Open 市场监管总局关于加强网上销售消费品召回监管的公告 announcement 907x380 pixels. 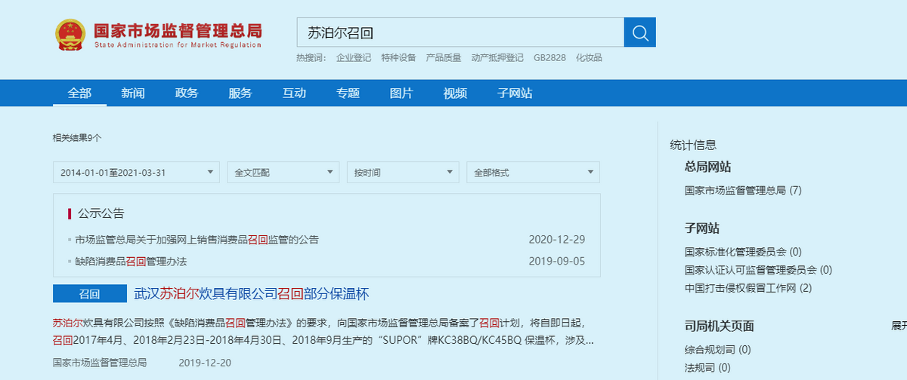point(197,240)
